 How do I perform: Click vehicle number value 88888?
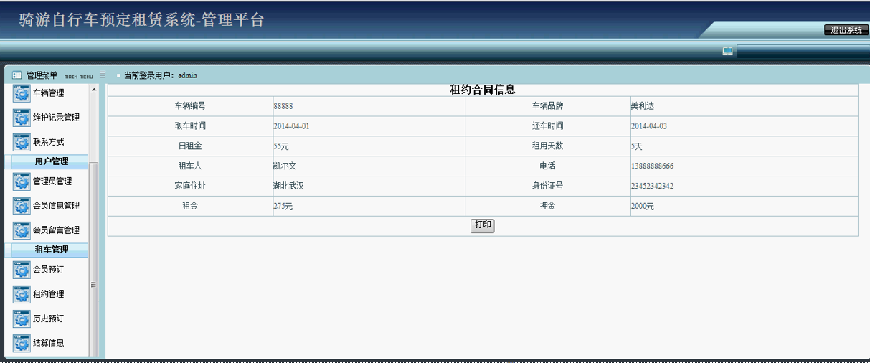[x=283, y=106]
